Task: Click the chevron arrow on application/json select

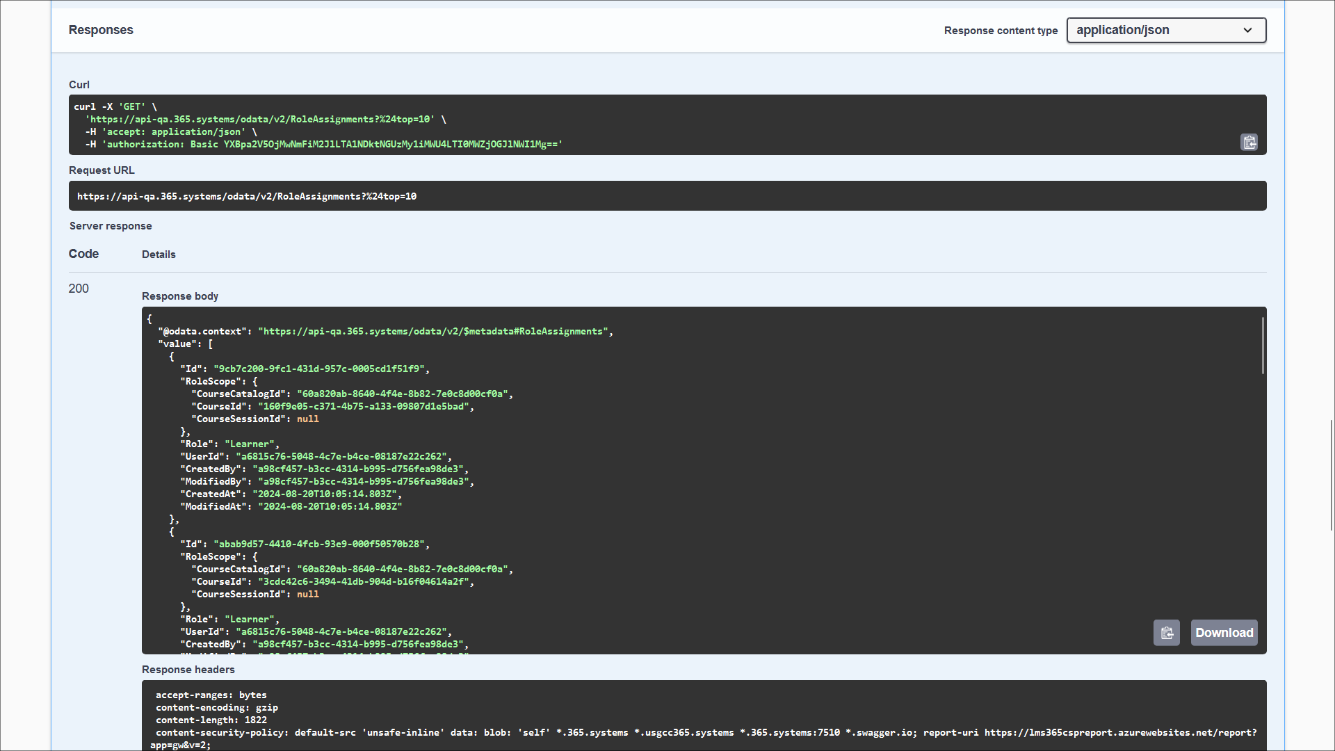Action: (1247, 30)
